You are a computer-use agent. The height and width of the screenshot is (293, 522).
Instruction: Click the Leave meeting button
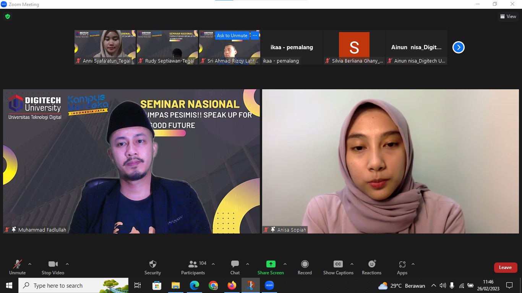pos(505,267)
